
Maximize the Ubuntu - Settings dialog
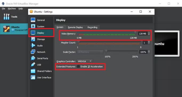tap(141, 12)
